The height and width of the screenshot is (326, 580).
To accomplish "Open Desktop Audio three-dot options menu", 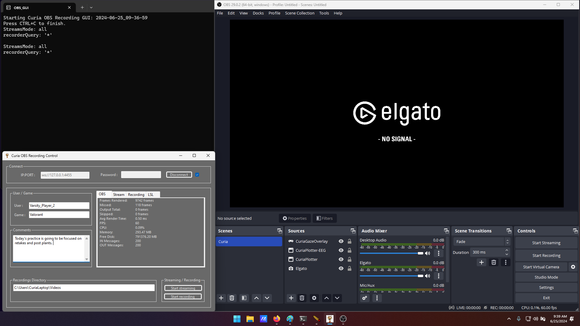I will 439,253.
